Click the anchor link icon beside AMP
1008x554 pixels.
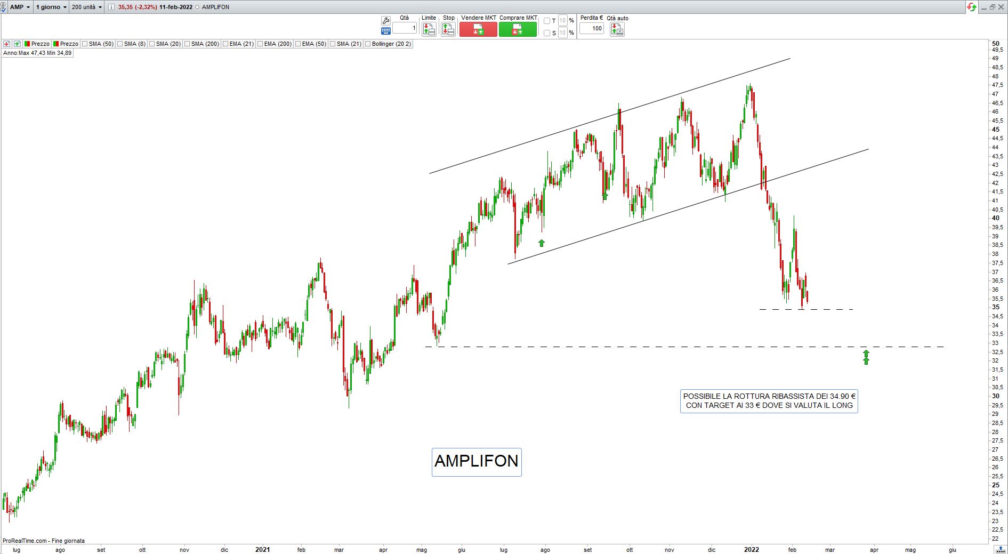[x=3, y=7]
